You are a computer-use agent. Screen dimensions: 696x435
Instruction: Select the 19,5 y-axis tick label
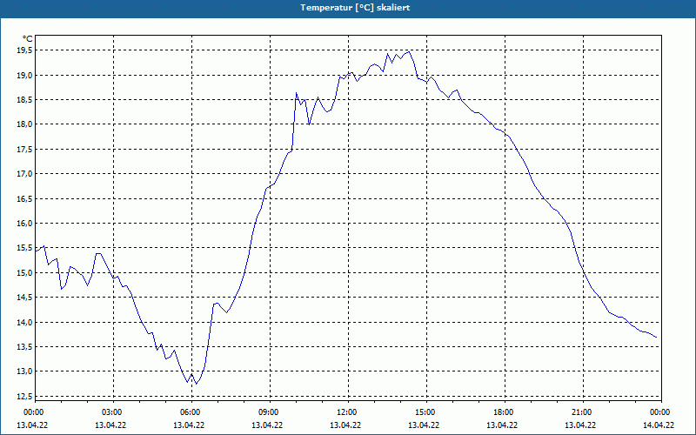(25, 50)
